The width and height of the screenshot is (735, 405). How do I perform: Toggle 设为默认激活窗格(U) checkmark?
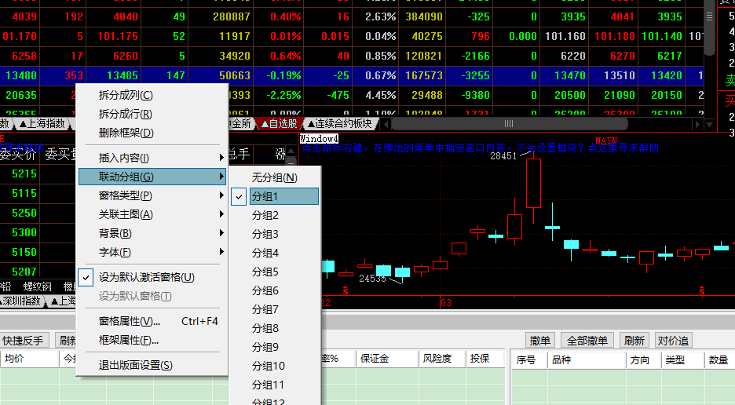tap(86, 277)
